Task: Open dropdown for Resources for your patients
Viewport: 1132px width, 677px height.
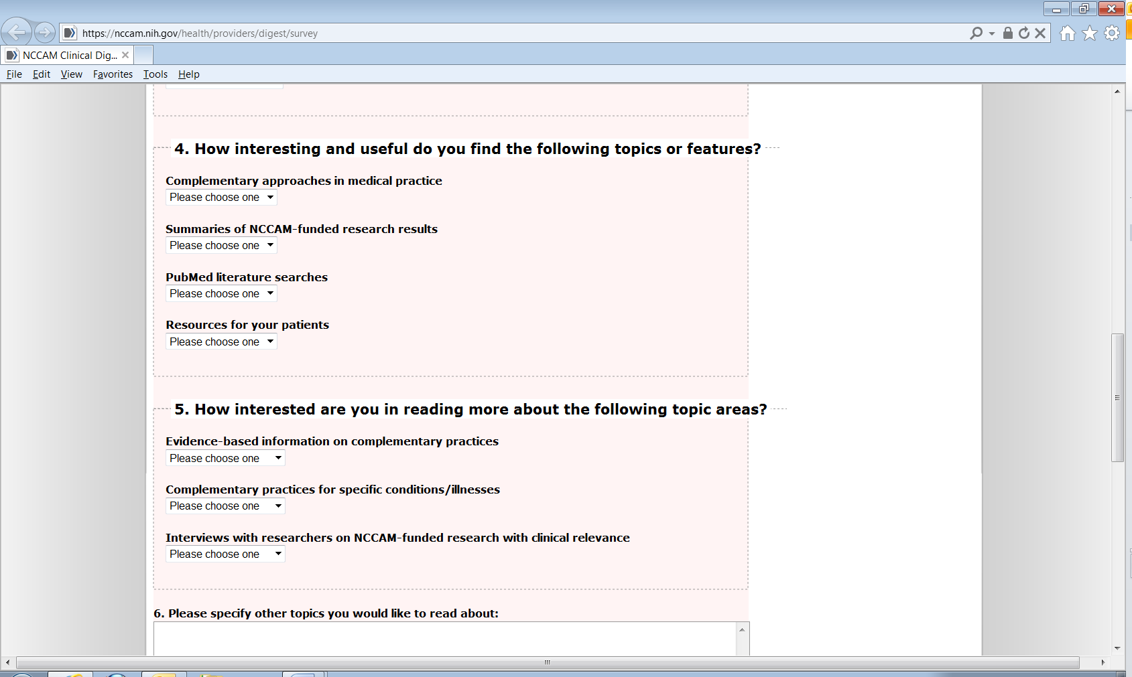Action: point(221,342)
